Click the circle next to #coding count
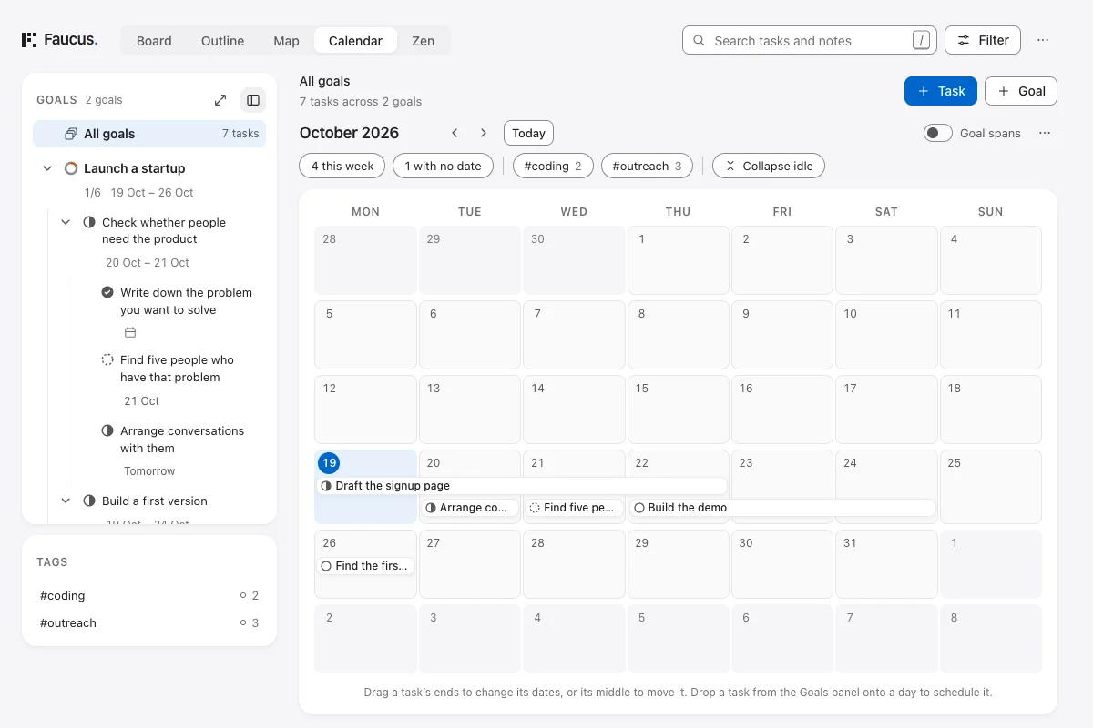The height and width of the screenshot is (728, 1093). tap(243, 595)
